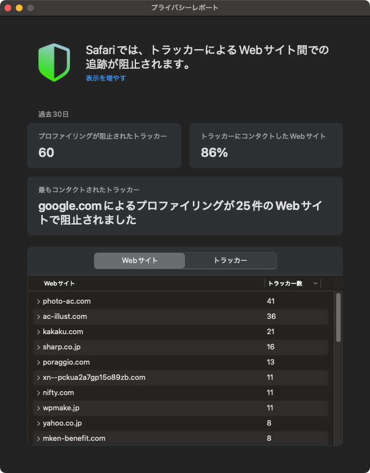Click the website list scrollbar

338,317
